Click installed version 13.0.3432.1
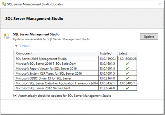165x115 pixels. pyautogui.click(x=107, y=83)
